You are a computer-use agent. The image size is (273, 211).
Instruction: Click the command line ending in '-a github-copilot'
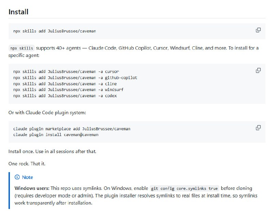pyautogui.click(x=75, y=78)
